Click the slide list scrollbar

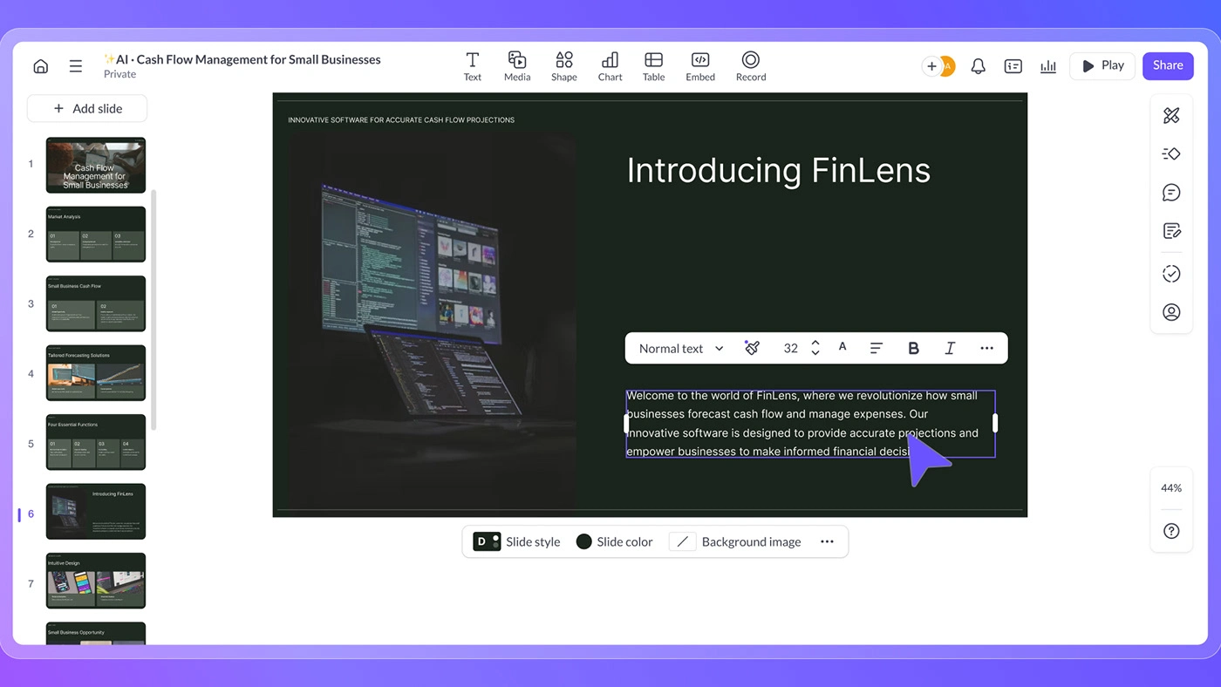tap(154, 309)
